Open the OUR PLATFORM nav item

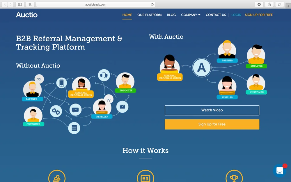(149, 15)
